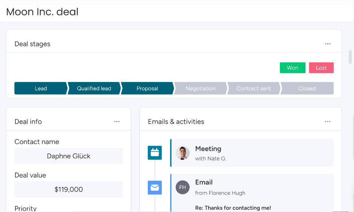Click Nate G.'s profile photo
Viewport: 354px width, 212px height.
[182, 153]
